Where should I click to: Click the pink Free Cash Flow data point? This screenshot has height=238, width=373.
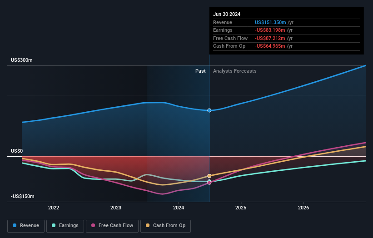[209, 183]
